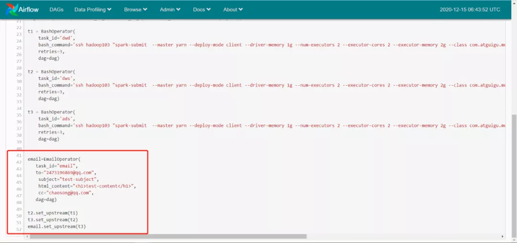
Task: Click the to="2473196869@qq.com" line
Action: (66, 173)
